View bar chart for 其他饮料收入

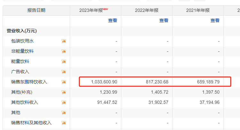pyautogui.click(x=64, y=102)
